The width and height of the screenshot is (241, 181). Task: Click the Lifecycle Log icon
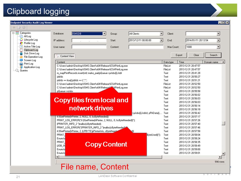click(21, 40)
